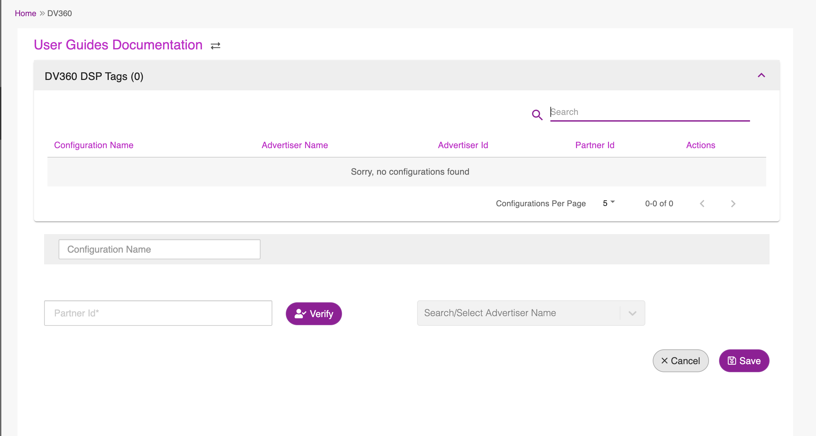Sort by Configuration Name column header
The height and width of the screenshot is (436, 816).
(94, 145)
